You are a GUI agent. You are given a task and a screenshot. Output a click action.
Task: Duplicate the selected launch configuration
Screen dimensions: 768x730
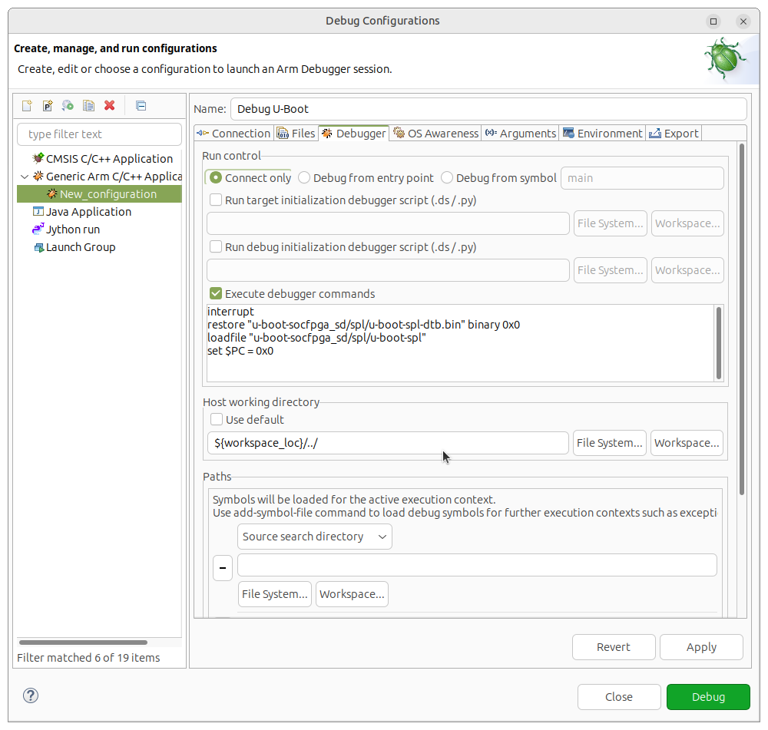click(x=89, y=106)
